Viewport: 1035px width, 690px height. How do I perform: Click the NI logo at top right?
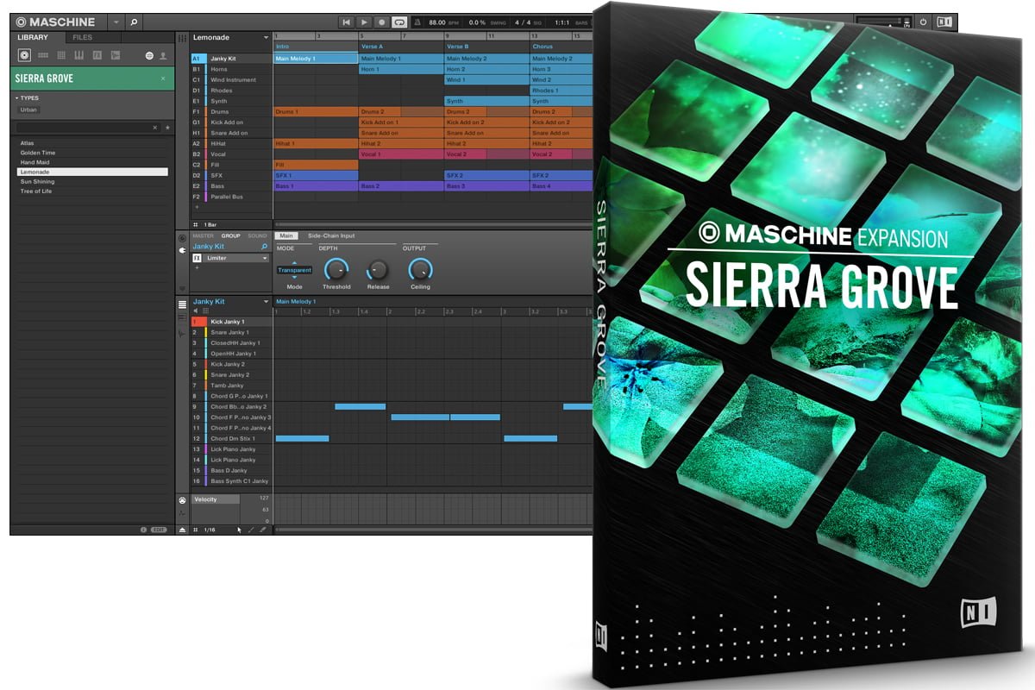[x=945, y=22]
